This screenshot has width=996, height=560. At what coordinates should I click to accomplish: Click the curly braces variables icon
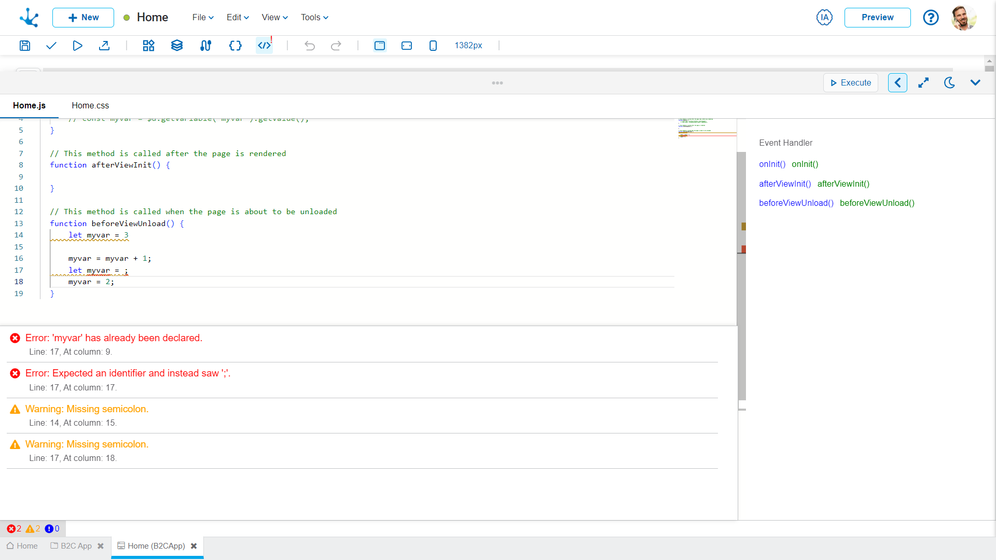click(235, 46)
